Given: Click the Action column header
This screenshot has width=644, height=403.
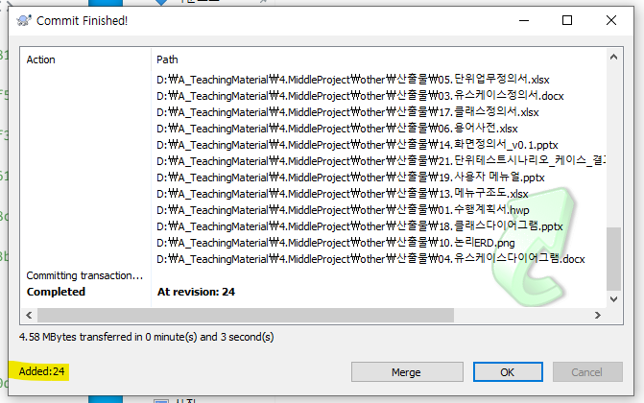Looking at the screenshot, I should (x=40, y=59).
